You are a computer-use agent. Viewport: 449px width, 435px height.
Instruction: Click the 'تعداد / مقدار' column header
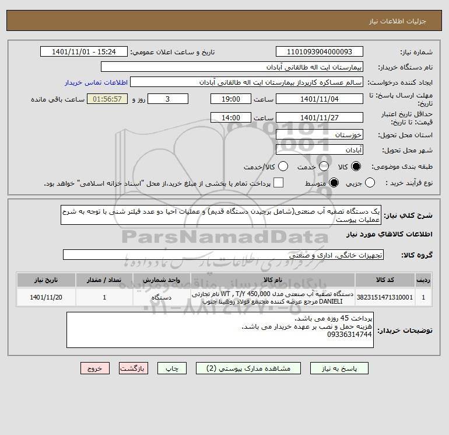pos(104,280)
